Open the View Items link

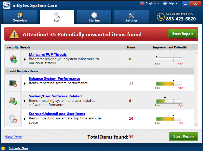pos(14,137)
